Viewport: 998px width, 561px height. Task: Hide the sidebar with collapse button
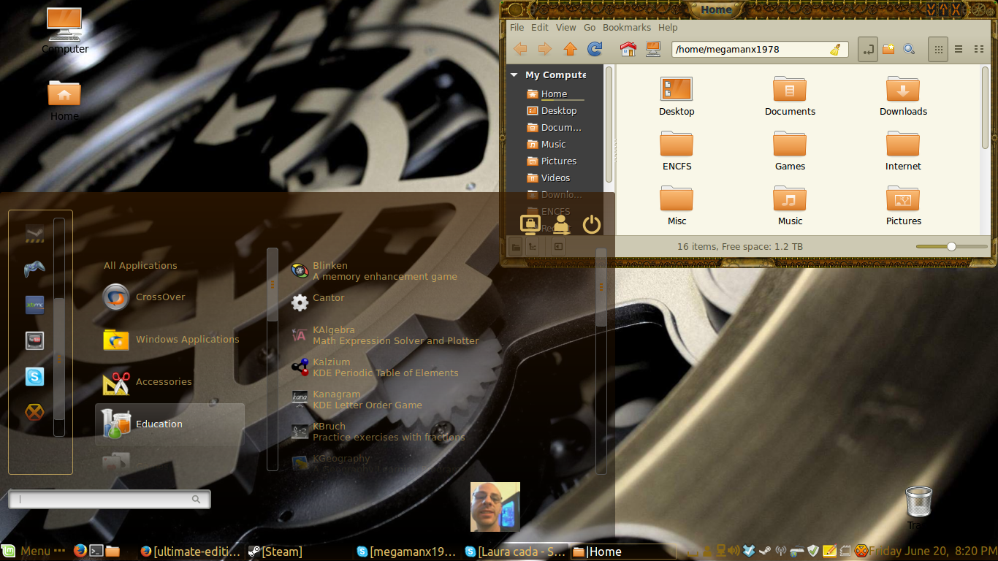(x=559, y=247)
